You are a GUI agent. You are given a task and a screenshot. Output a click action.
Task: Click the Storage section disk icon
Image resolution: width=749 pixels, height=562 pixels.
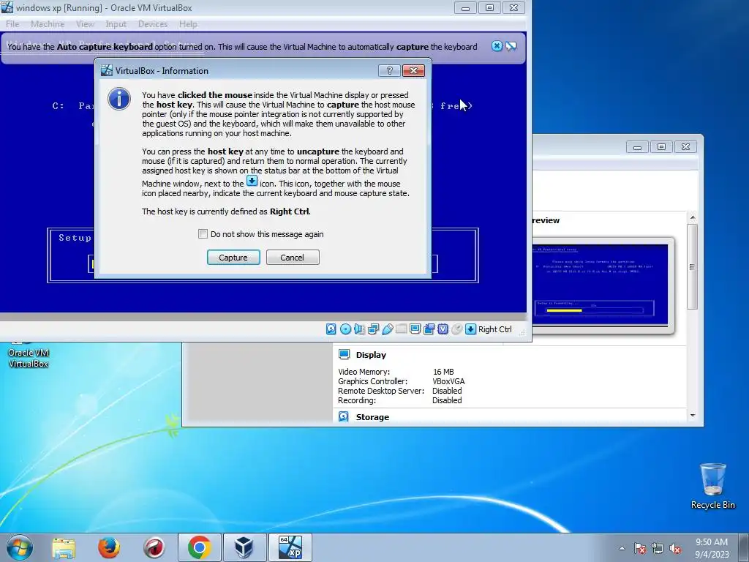pos(344,416)
